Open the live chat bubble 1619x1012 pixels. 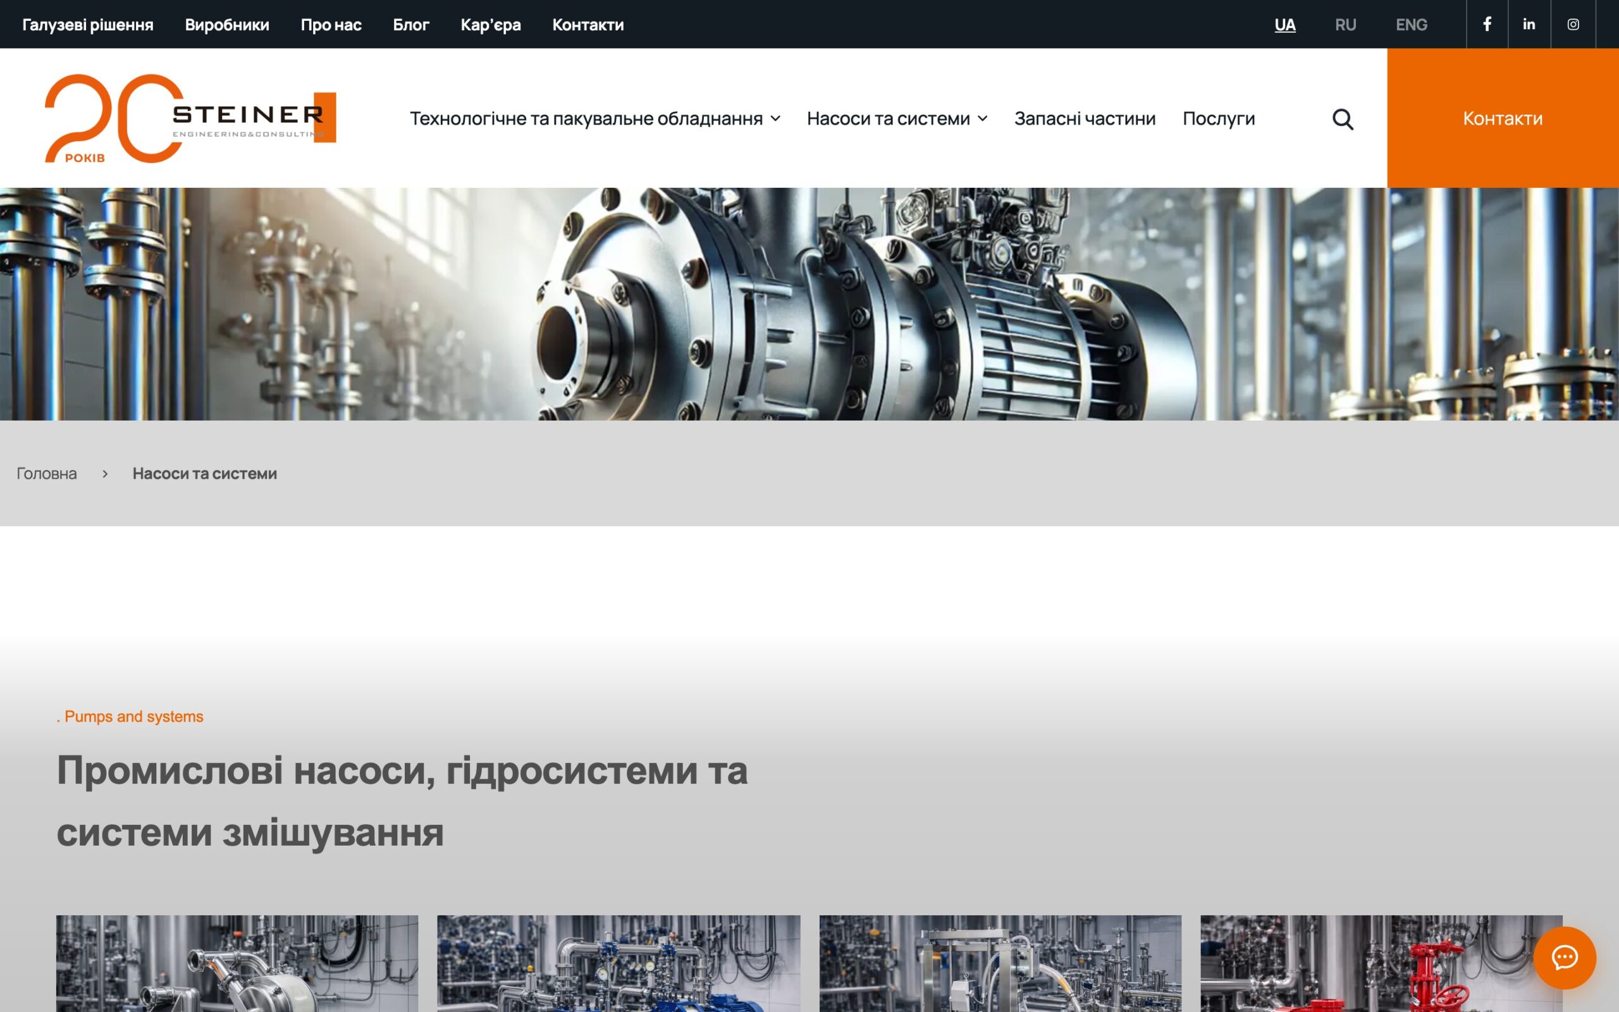1564,957
